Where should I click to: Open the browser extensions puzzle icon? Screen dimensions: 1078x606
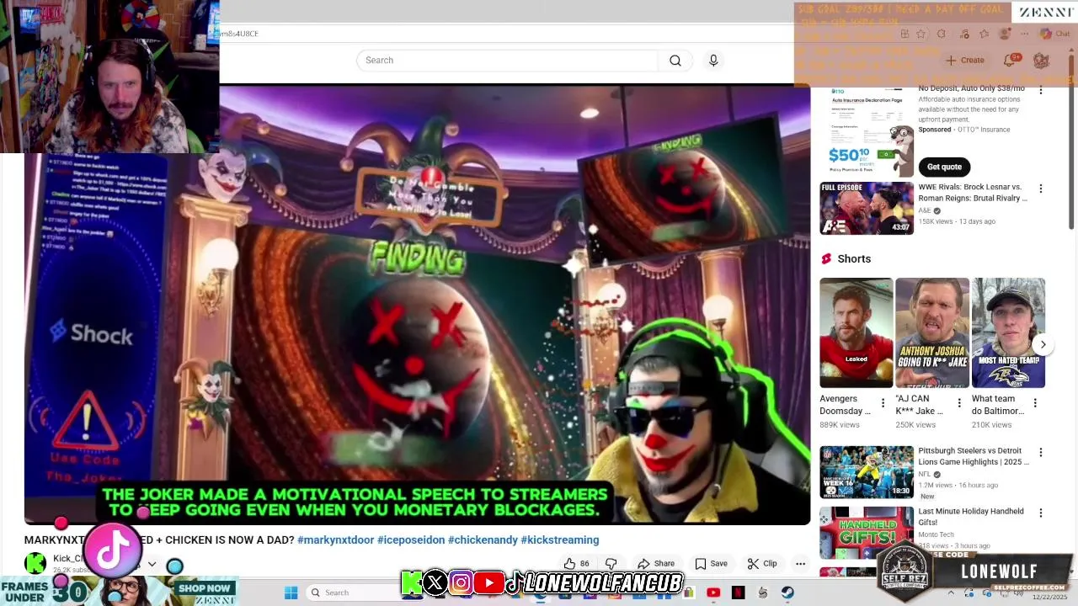click(x=942, y=34)
